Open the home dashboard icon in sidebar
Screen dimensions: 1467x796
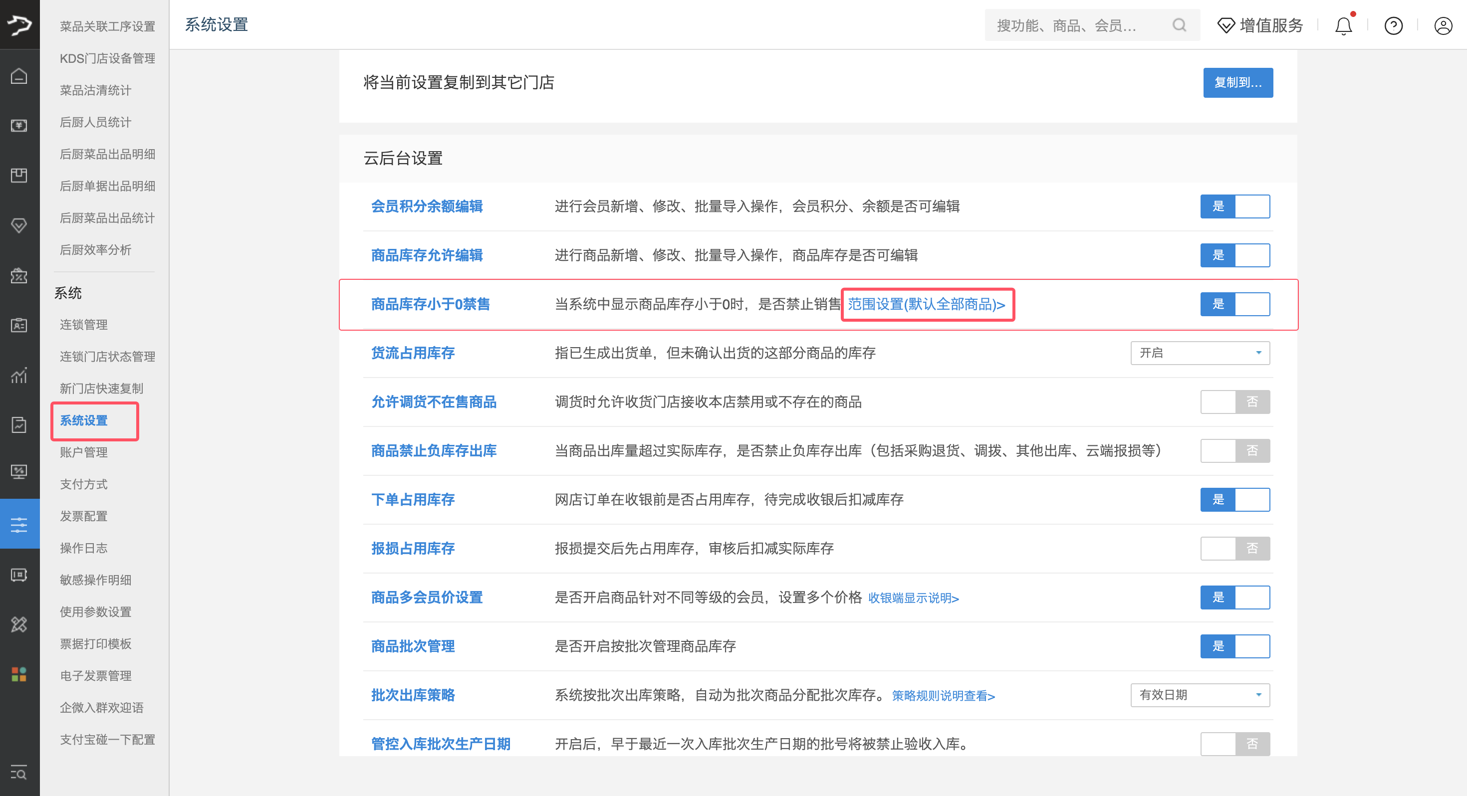click(19, 76)
